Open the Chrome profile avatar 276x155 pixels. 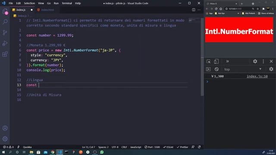[x=268, y=9]
